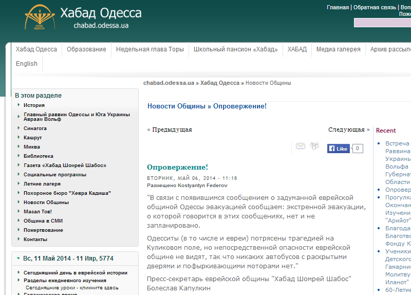This screenshot has height=295, width=411.
Task: Open the recent item starting Прогулка
Action: [x=397, y=209]
